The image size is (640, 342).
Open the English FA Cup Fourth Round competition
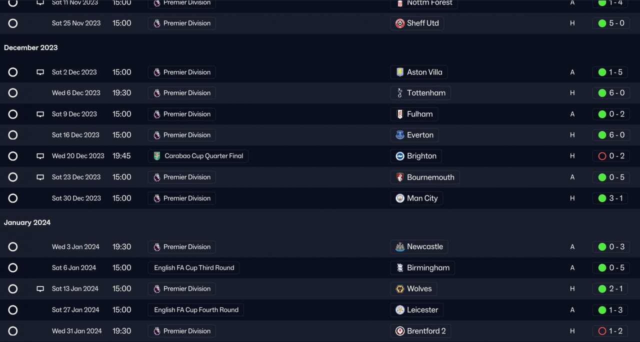196,309
